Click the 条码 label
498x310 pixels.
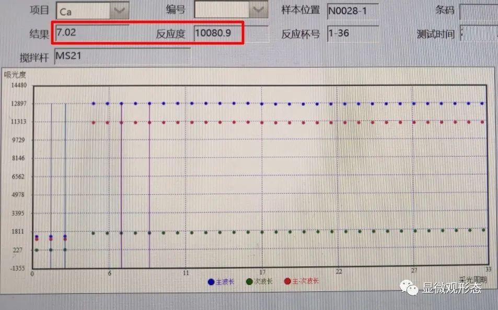click(x=445, y=10)
